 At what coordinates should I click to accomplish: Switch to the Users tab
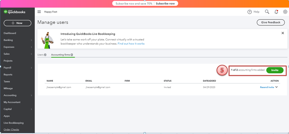42,55
